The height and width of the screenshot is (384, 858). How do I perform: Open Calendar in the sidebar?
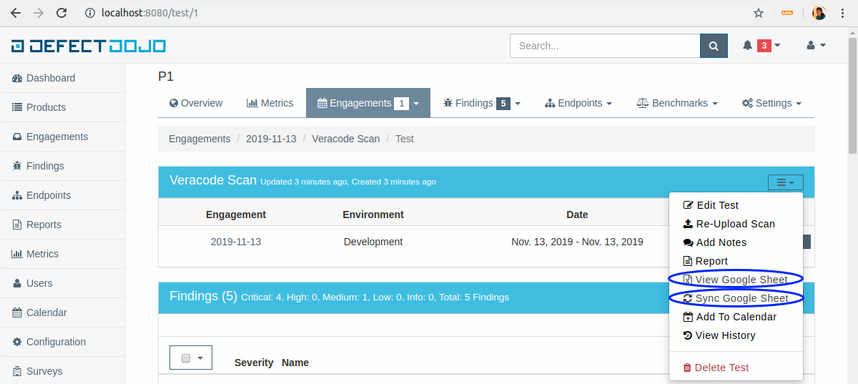[46, 312]
